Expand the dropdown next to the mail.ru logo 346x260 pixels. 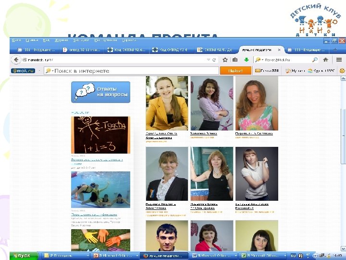[x=39, y=71]
